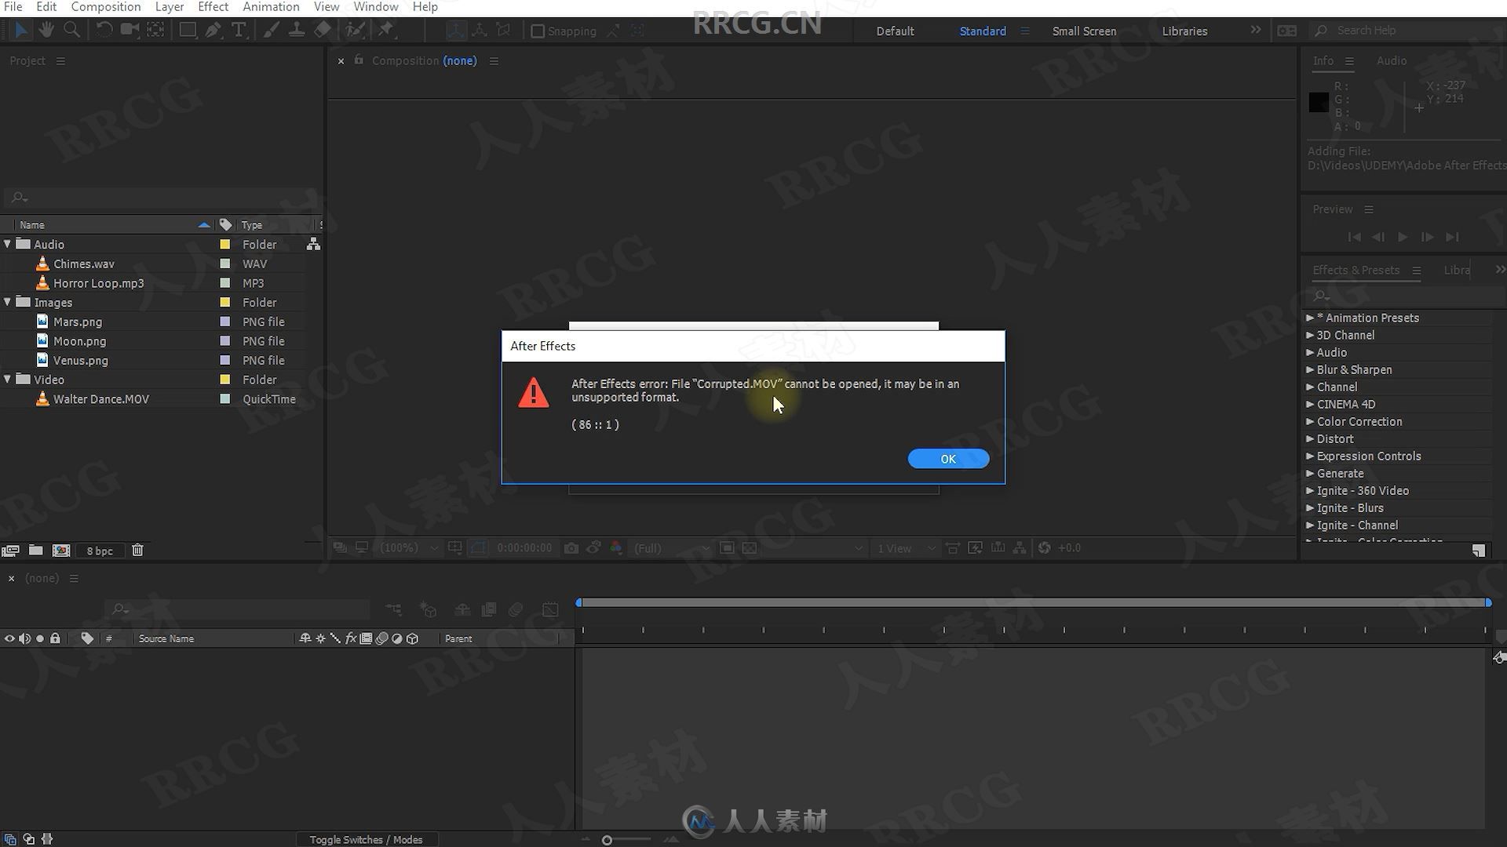Open the Project panel menu
The width and height of the screenshot is (1507, 847).
click(x=60, y=60)
